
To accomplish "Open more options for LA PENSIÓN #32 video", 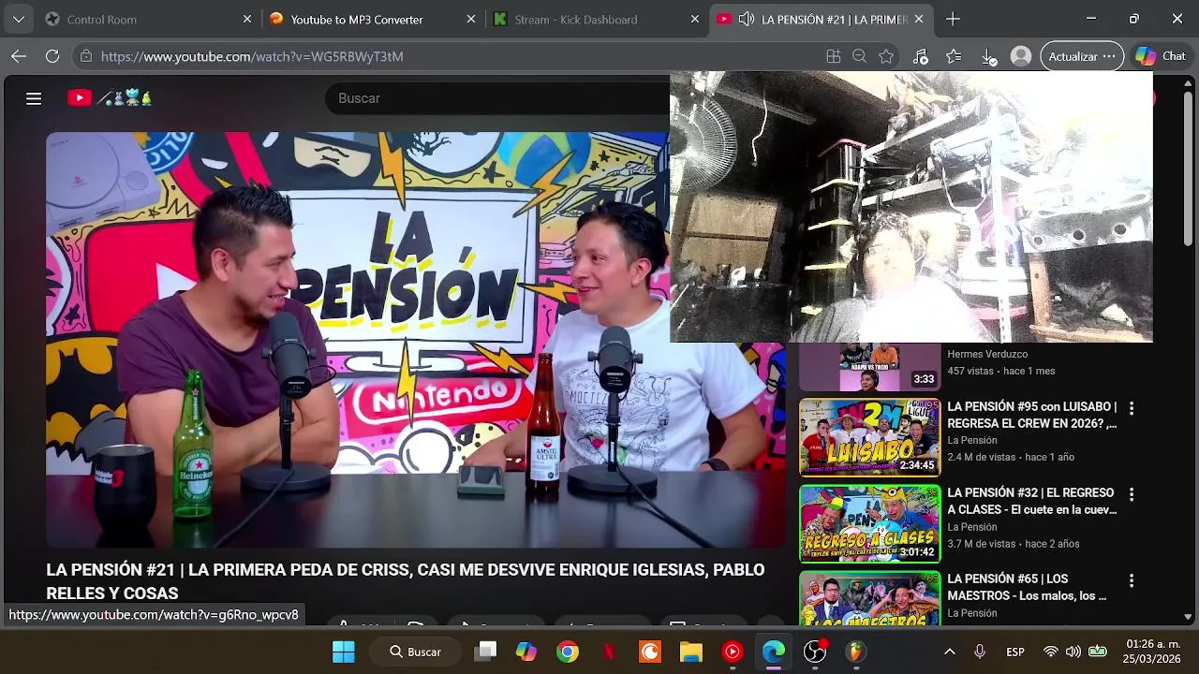I will coord(1132,494).
